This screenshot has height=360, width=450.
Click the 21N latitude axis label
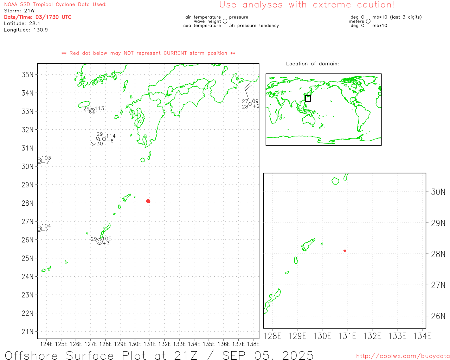pos(28,332)
